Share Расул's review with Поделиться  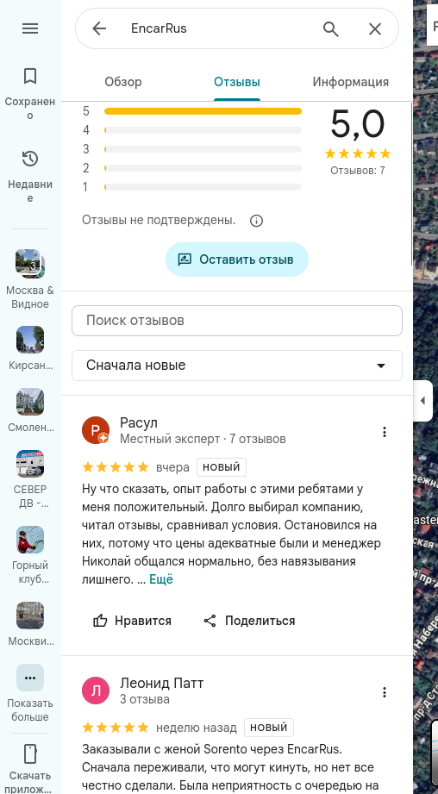(x=248, y=621)
